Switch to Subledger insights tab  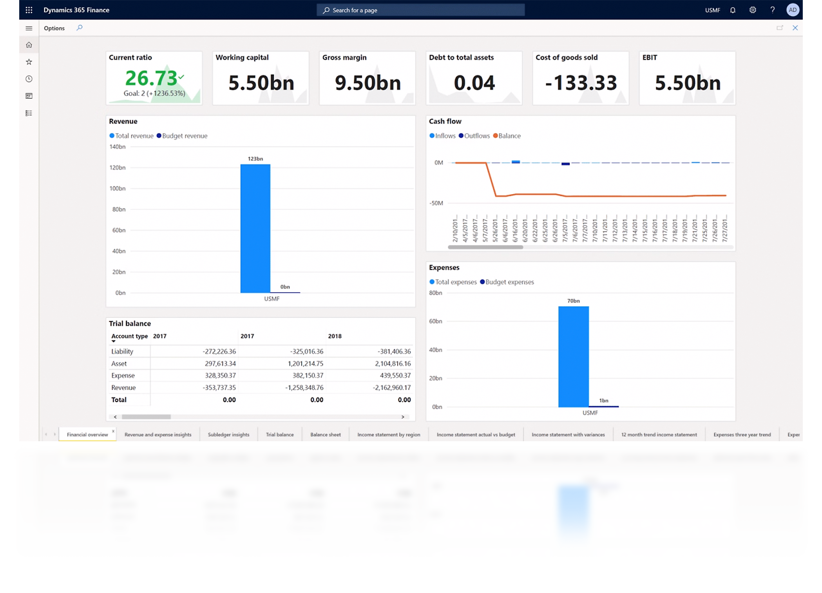pos(228,435)
